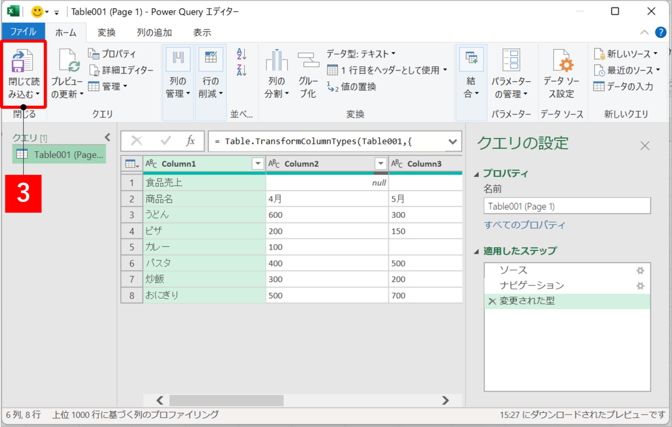Select Table001 (Page 1) query
Viewport: 672px width, 427px height.
click(x=59, y=154)
